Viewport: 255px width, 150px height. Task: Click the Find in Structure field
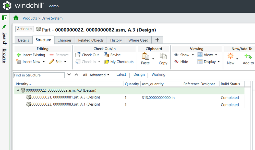tap(39, 75)
